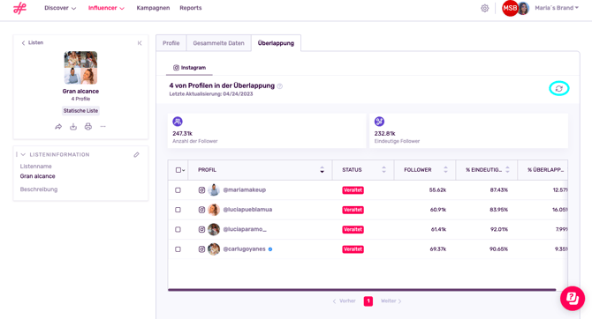Collapse the Listeninformation section
592x319 pixels.
pyautogui.click(x=23, y=154)
